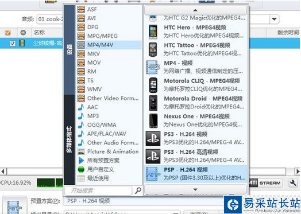Viewport: 301px width, 214px height.
Task: Click music note icon beside Other Audio Formats
Action: (x=81, y=142)
